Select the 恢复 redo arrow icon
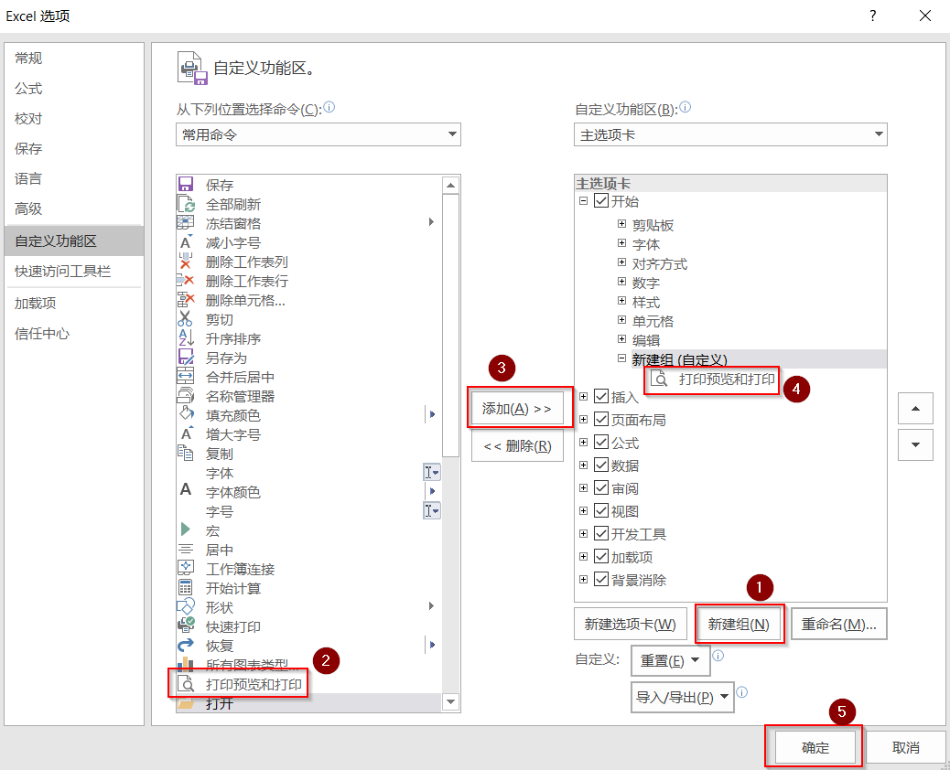950x770 pixels. pos(186,645)
